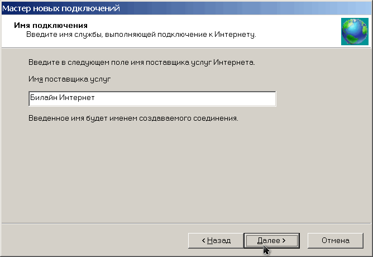
Task: Click the Введенное имя будет именем note
Action: 133,118
